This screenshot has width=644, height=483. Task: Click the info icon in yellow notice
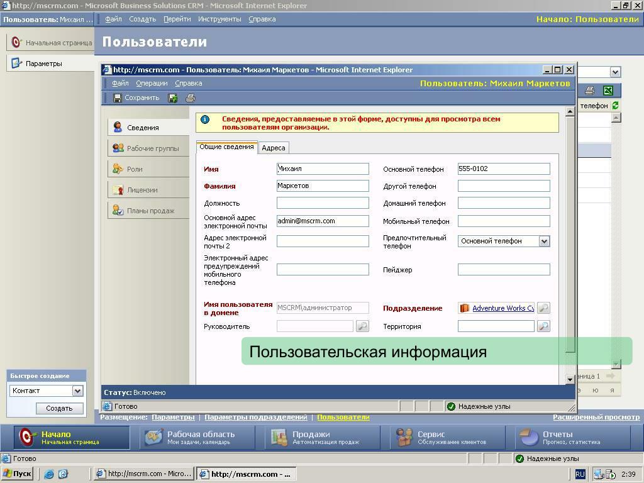(x=205, y=119)
